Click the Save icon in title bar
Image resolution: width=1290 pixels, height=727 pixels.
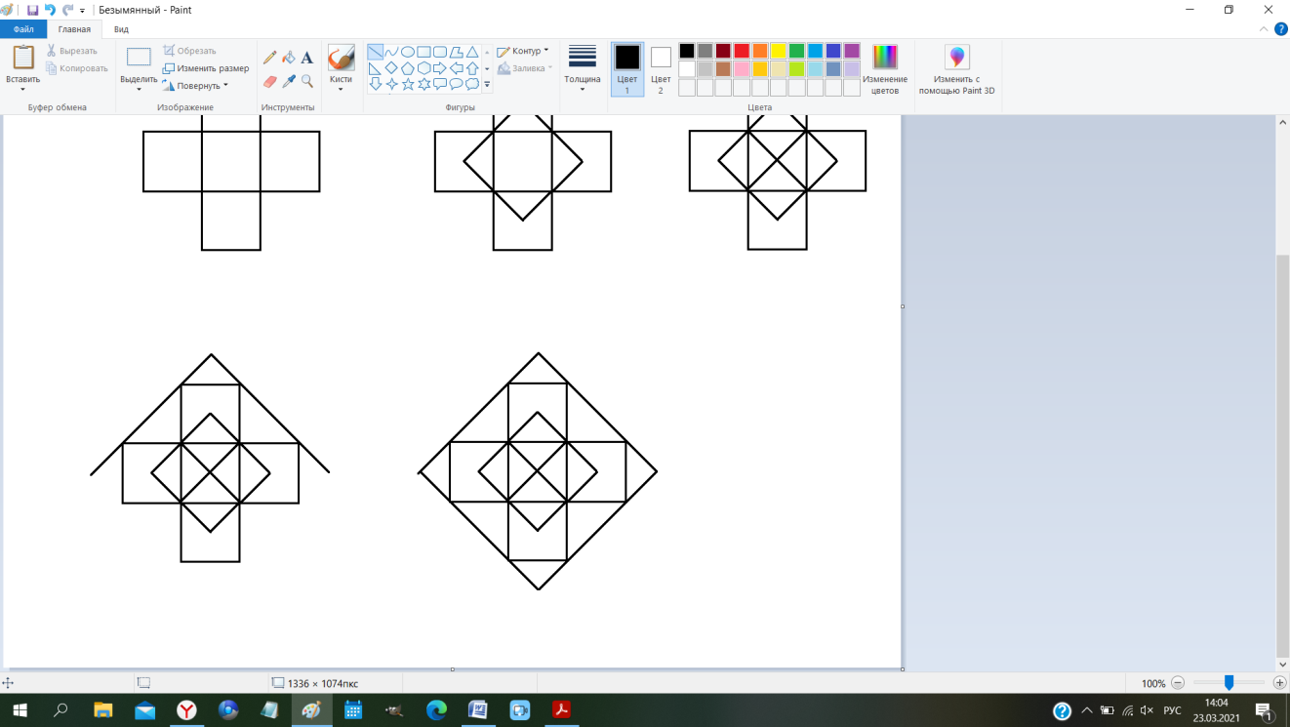[32, 10]
